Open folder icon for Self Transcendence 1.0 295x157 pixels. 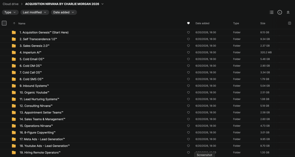[x=14, y=39]
